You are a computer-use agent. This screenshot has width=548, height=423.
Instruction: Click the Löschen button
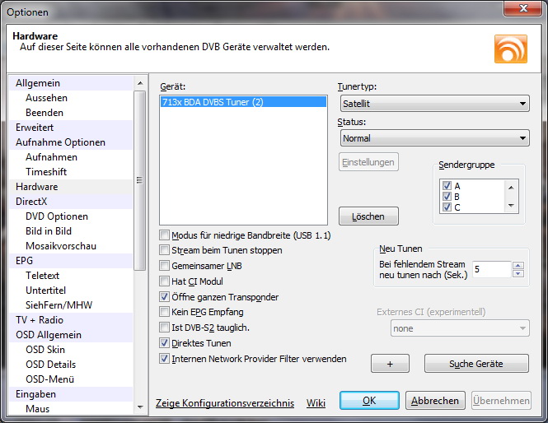(368, 216)
